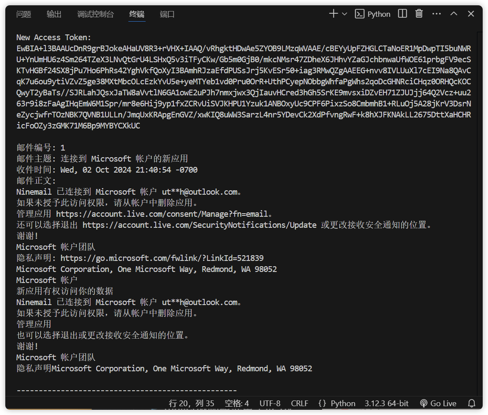Close the panel with X icon

point(471,14)
